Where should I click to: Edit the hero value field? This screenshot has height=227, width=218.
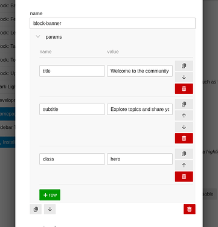[139, 159]
